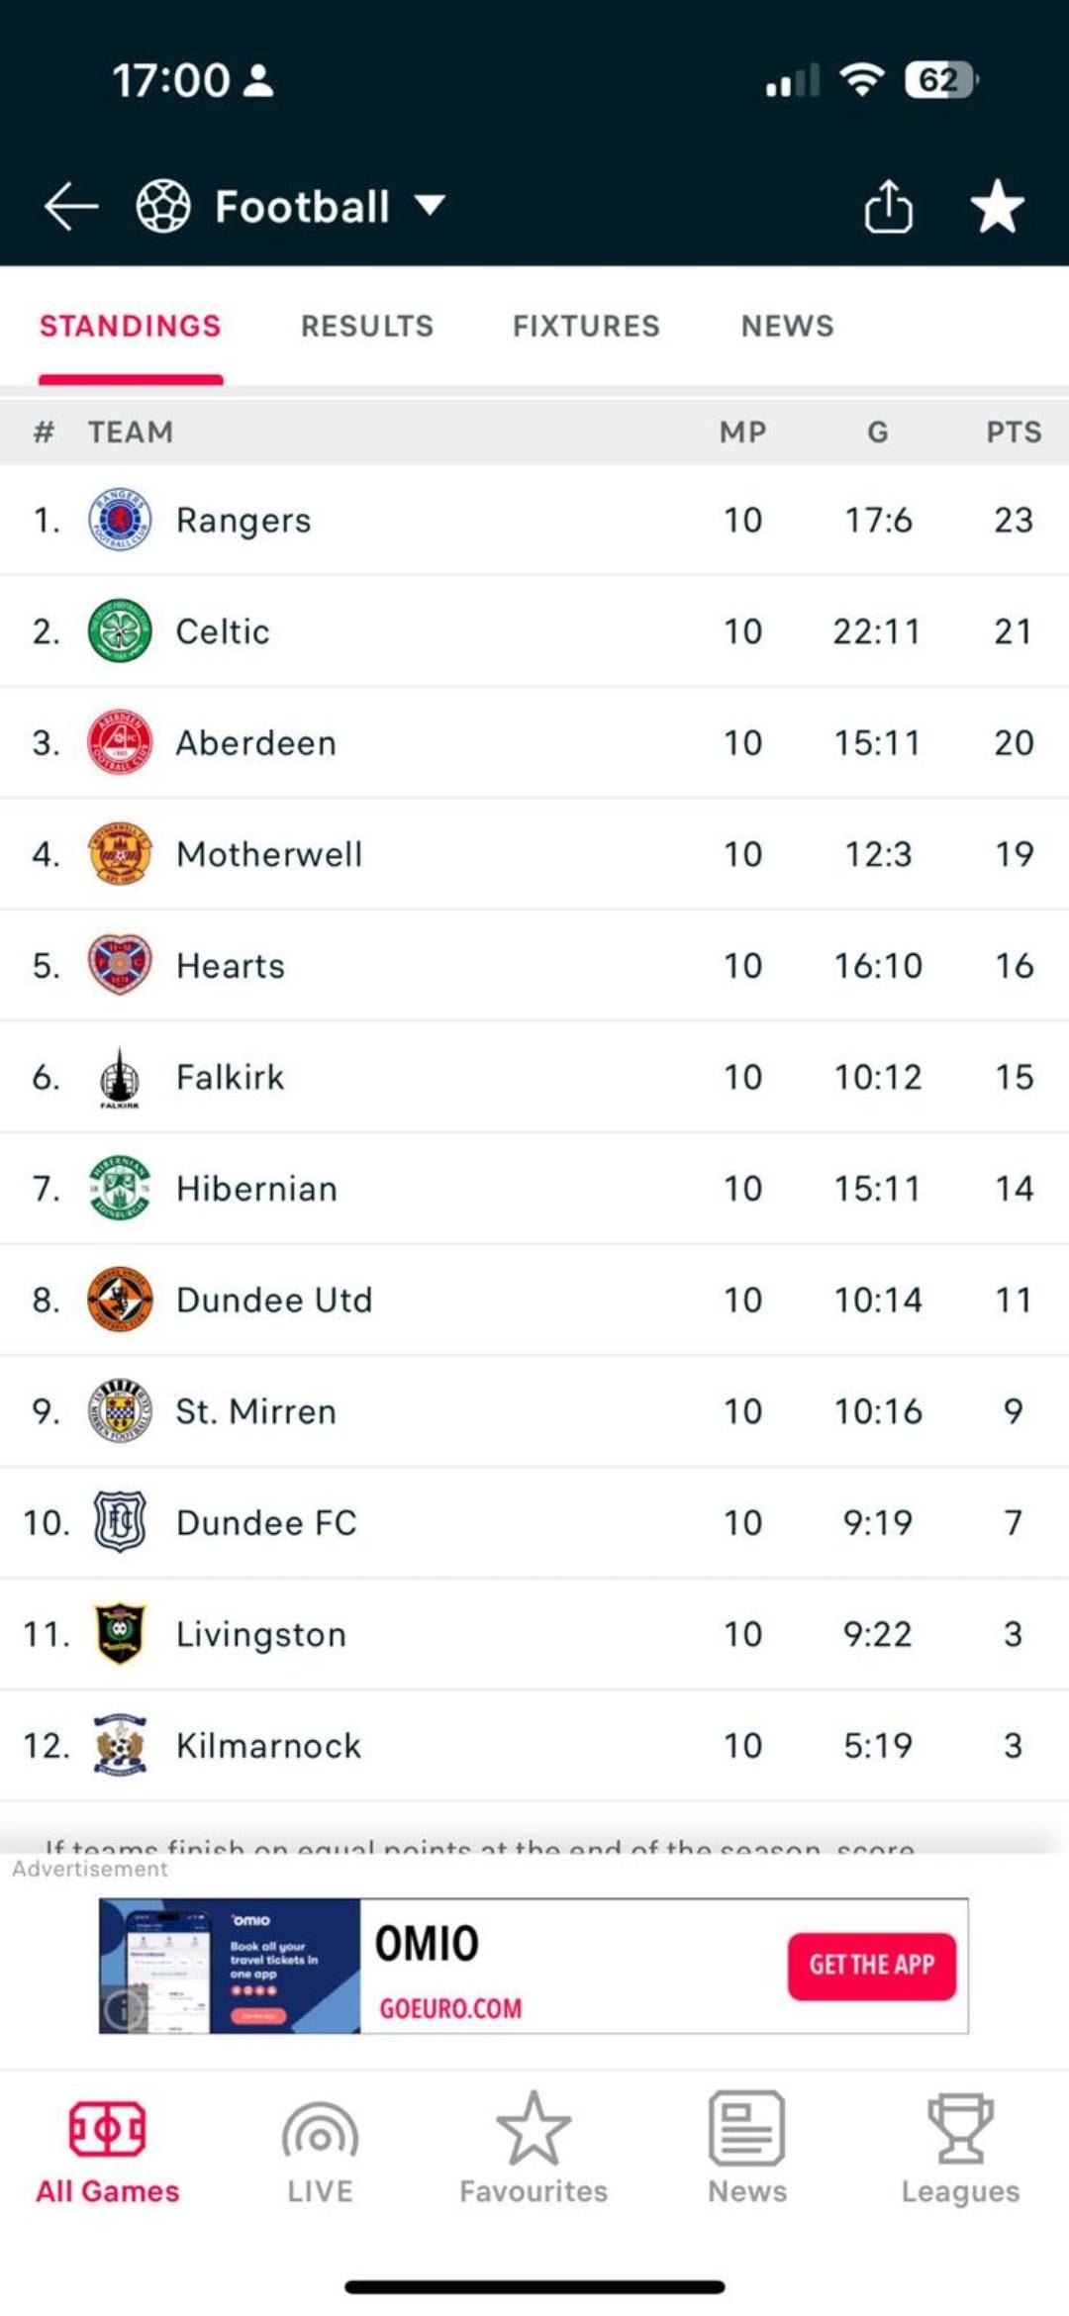Tap the share icon in header
This screenshot has height=2316, width=1069.
[x=888, y=207]
